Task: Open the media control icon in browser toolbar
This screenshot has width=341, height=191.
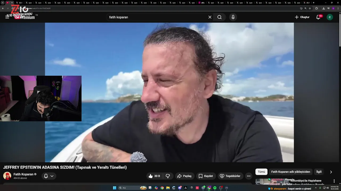Action: coord(328,8)
